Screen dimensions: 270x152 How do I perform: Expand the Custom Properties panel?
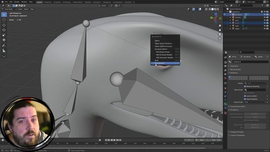pyautogui.click(x=237, y=136)
